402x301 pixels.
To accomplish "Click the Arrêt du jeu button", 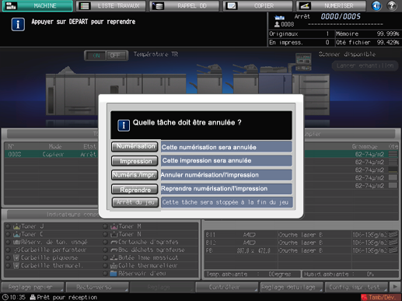I will point(135,202).
